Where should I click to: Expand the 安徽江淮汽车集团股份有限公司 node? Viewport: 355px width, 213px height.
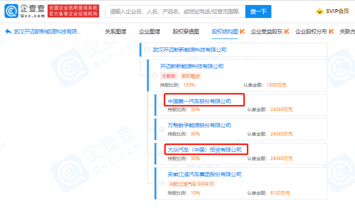tap(162, 183)
